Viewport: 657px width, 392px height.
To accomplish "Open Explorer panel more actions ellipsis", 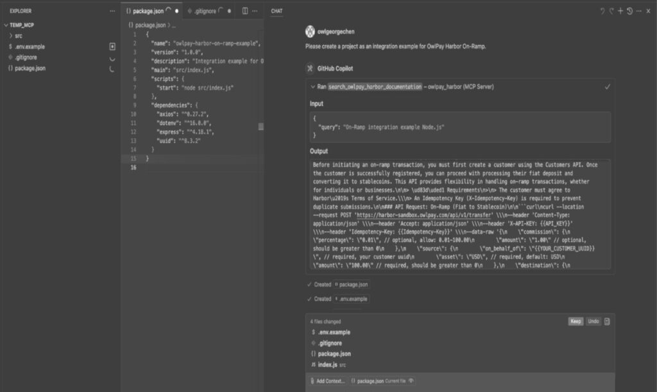I will [112, 11].
